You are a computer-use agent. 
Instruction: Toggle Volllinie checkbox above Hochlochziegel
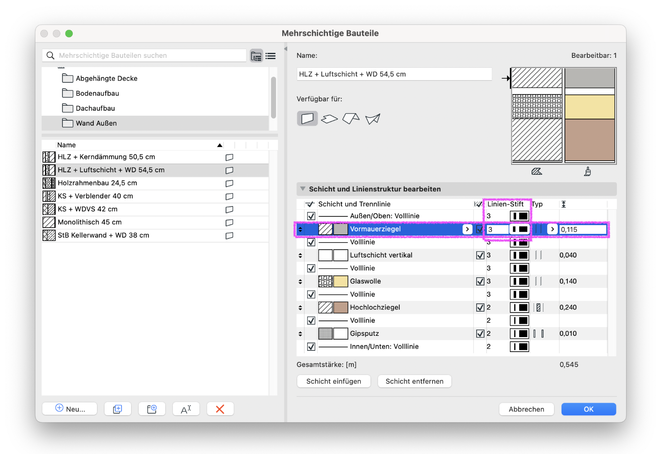point(311,294)
